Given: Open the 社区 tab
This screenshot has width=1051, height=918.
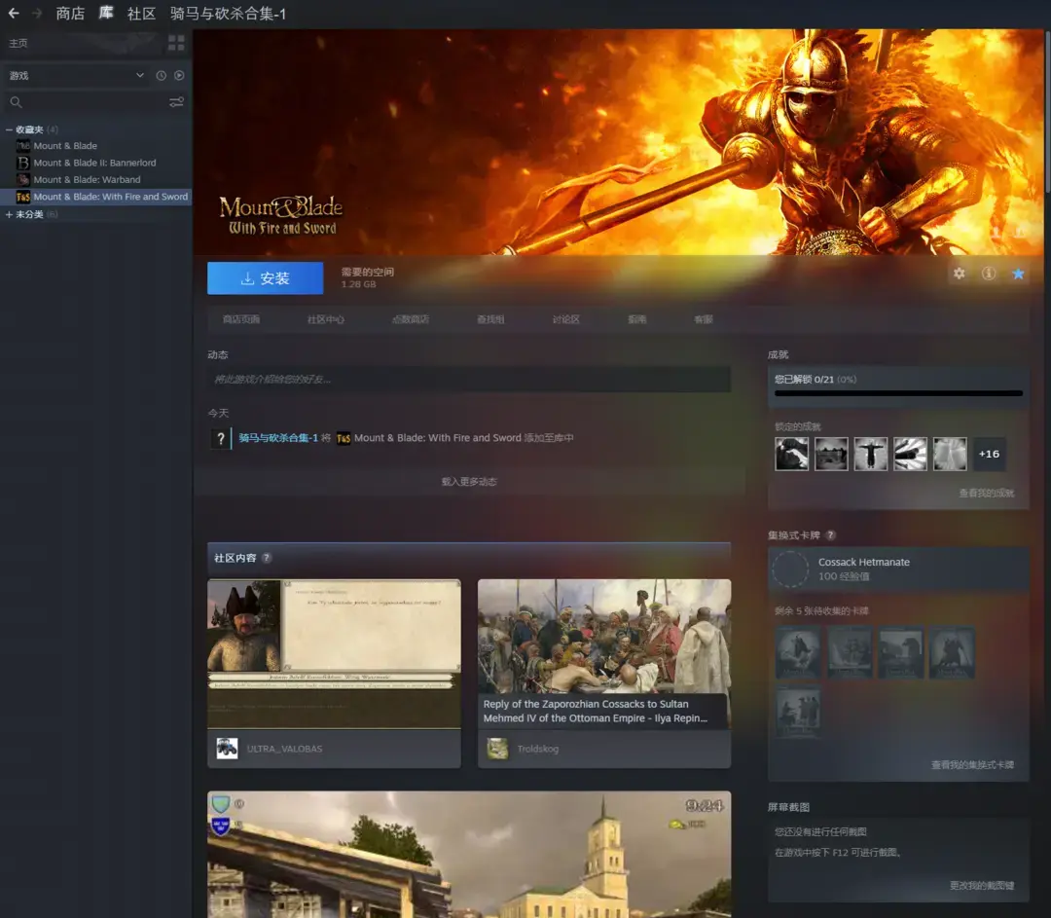Looking at the screenshot, I should 141,14.
